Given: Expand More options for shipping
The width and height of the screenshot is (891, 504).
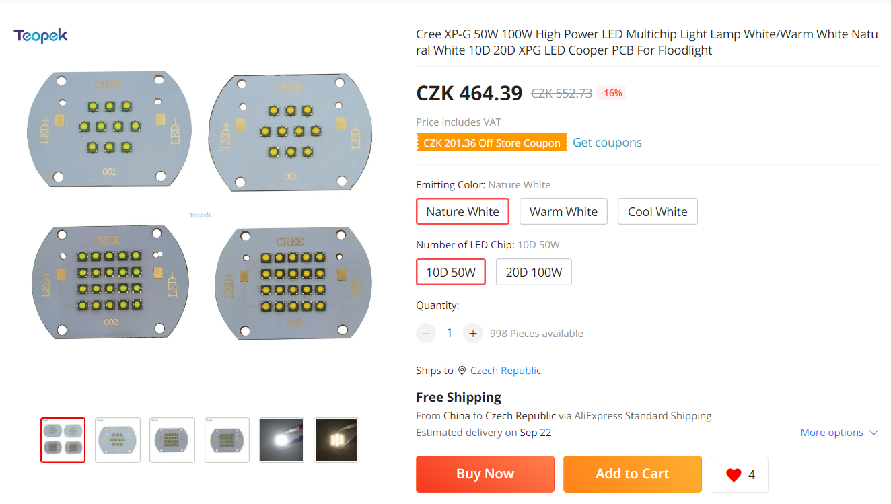Looking at the screenshot, I should 839,433.
